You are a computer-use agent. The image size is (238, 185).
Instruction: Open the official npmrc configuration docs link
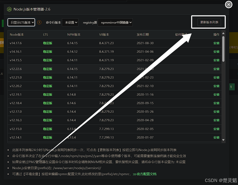click(x=145, y=174)
